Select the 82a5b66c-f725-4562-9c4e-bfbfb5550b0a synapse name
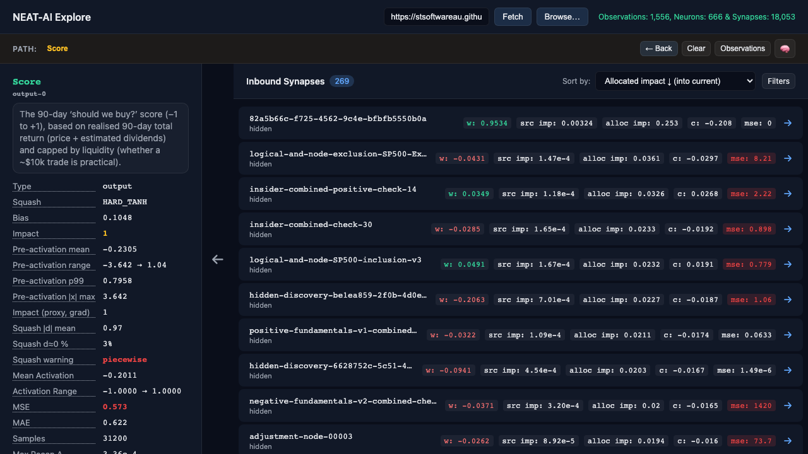This screenshot has height=454, width=808. [338, 119]
